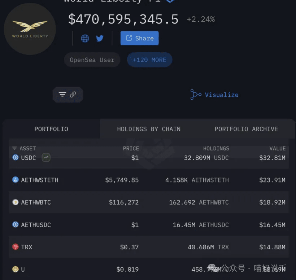This screenshot has width=296, height=280.
Task: Open the Visualize link
Action: point(214,95)
